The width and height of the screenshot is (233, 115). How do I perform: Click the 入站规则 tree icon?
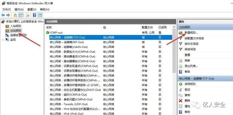coord(7,26)
